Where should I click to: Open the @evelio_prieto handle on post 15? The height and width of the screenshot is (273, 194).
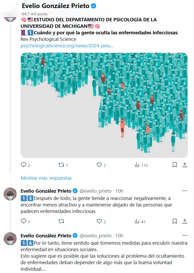[95, 191]
